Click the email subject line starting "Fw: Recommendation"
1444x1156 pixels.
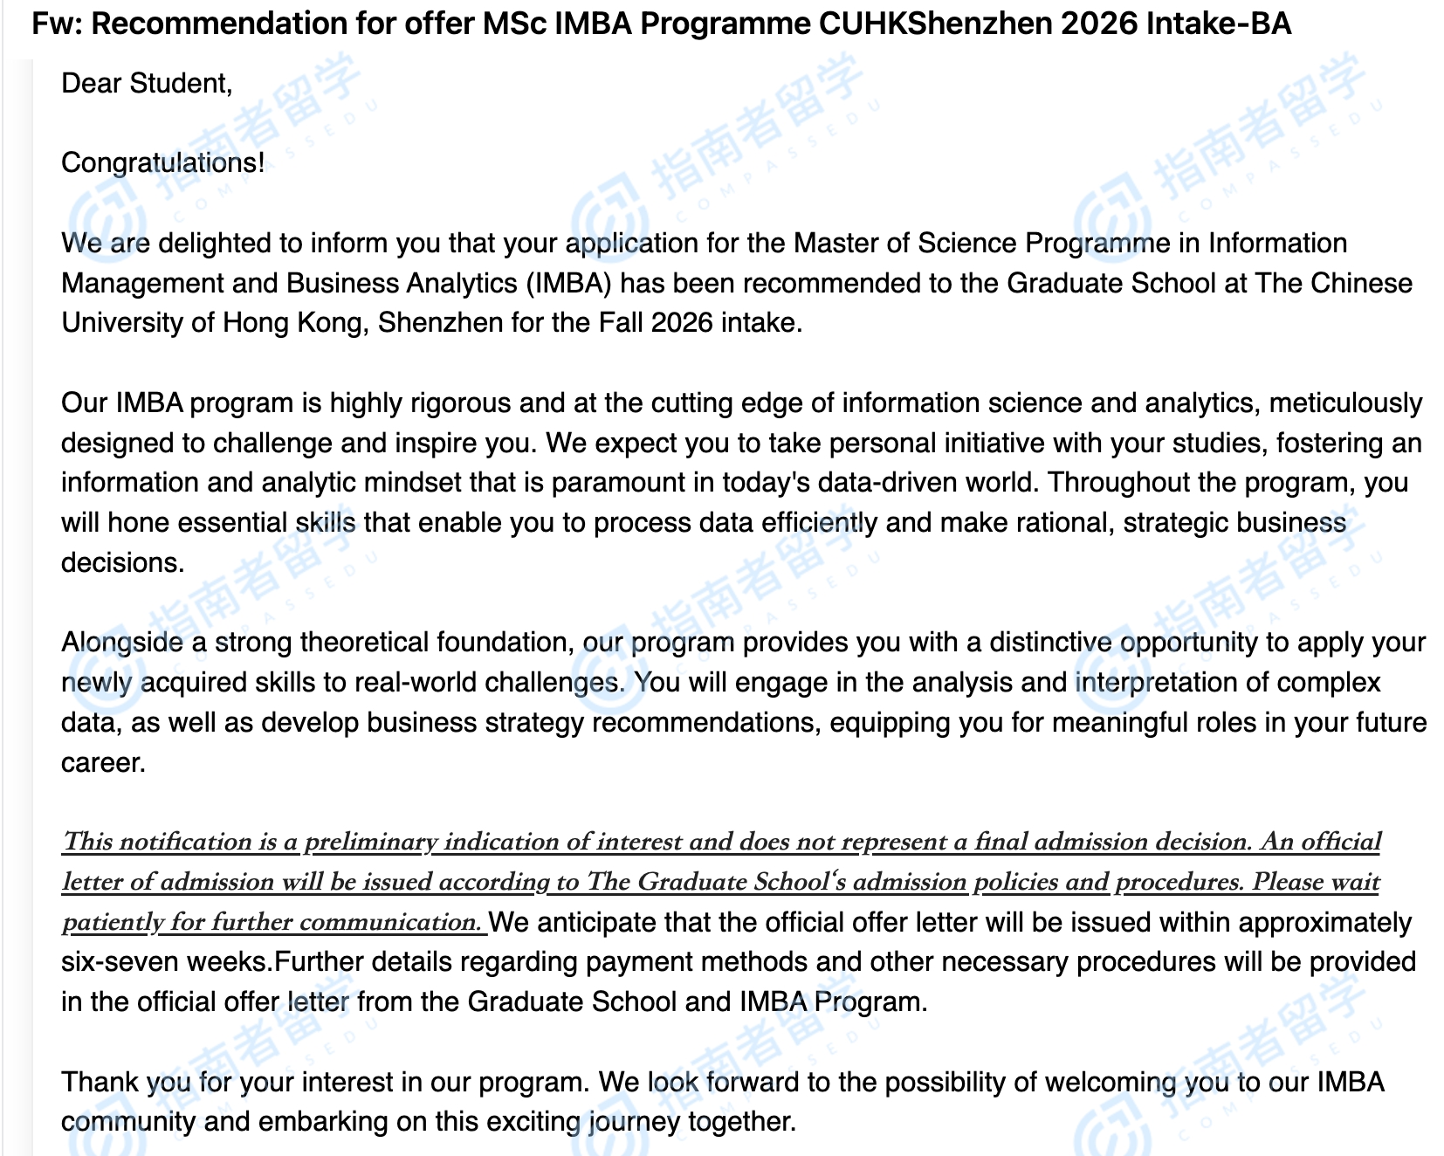pyautogui.click(x=661, y=24)
